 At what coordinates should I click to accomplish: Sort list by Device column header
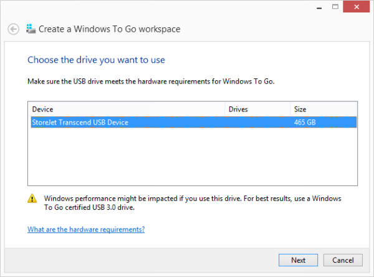[125, 109]
